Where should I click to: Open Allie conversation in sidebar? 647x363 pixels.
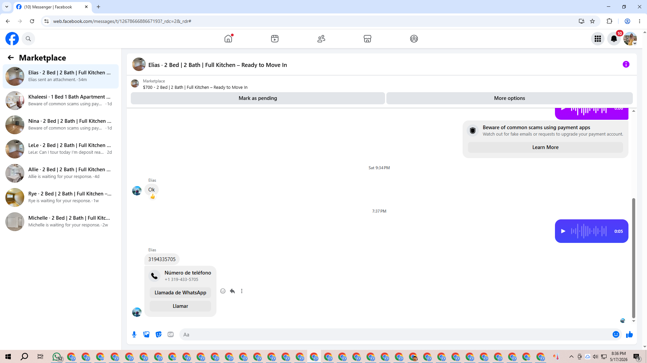tap(61, 173)
